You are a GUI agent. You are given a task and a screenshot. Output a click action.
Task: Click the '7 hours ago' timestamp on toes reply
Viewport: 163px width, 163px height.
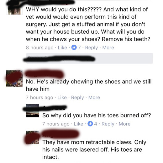(56, 124)
